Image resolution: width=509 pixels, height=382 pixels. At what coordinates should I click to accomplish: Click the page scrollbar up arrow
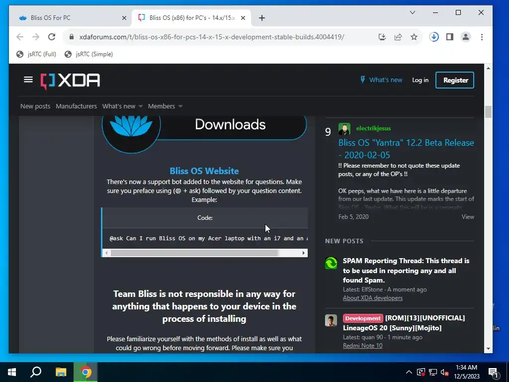point(488,68)
